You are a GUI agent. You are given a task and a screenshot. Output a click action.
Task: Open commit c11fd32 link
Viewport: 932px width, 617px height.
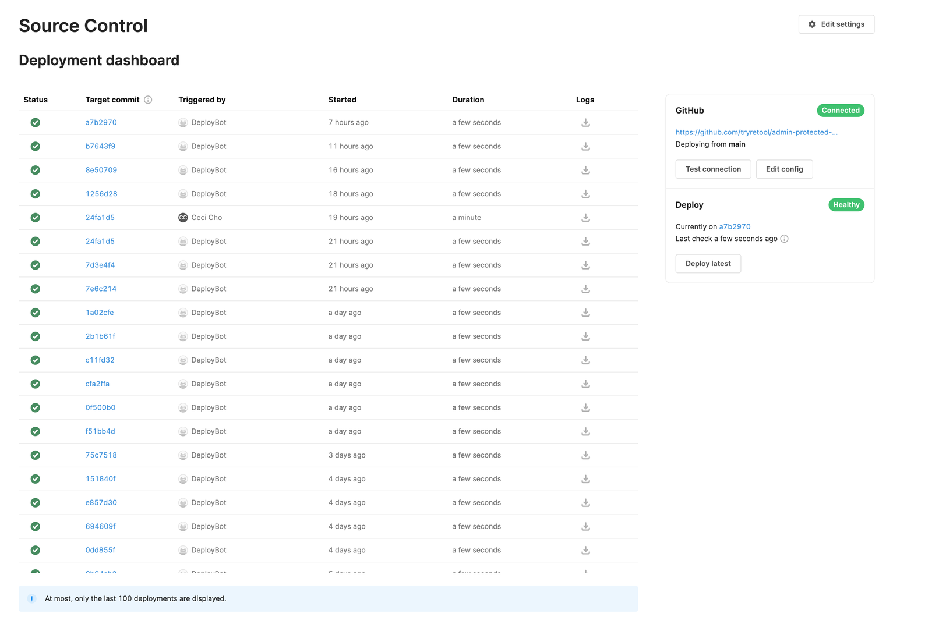(x=100, y=360)
